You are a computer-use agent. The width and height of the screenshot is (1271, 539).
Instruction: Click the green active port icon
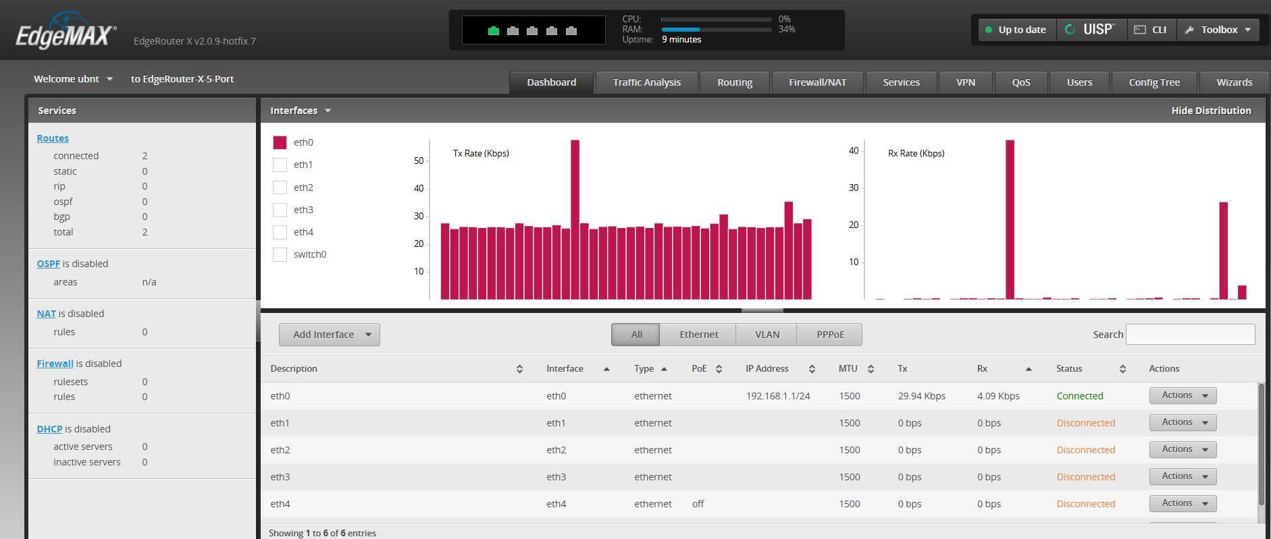click(494, 30)
